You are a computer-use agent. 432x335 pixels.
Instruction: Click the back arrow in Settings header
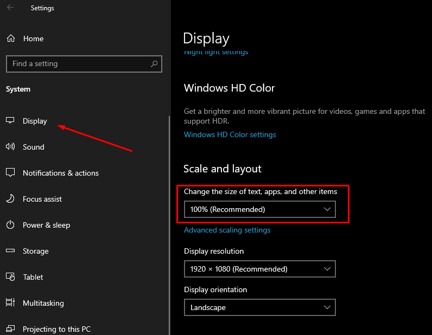(x=10, y=8)
